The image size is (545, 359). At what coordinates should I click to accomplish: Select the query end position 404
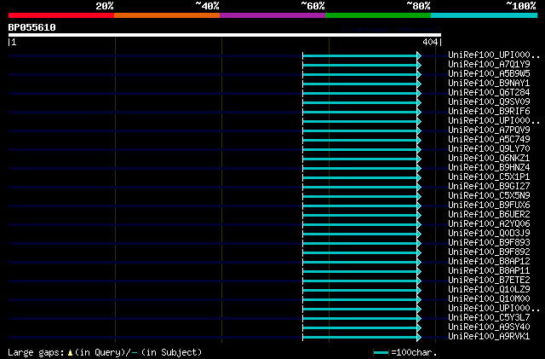[430, 42]
